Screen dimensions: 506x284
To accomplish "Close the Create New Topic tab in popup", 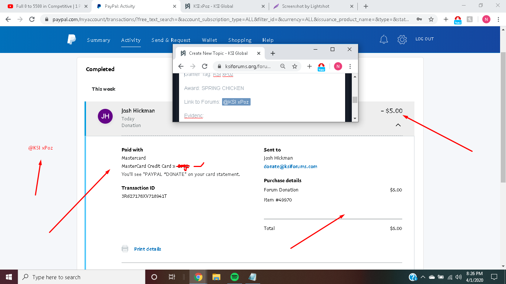I will (x=259, y=53).
